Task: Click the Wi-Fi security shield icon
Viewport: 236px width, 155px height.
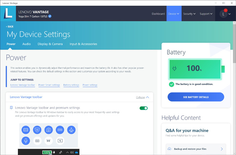Action: pos(37,130)
